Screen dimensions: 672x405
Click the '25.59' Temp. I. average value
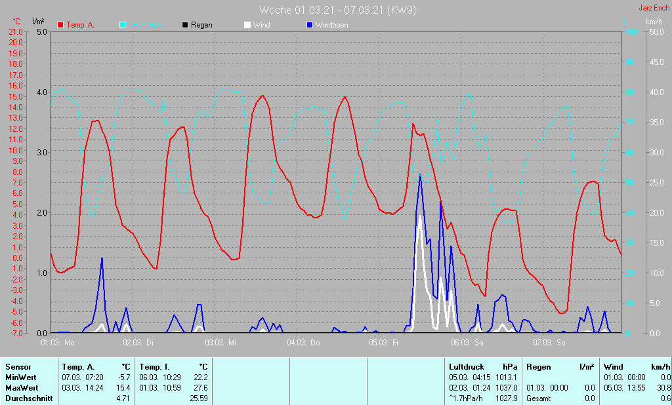(x=199, y=398)
